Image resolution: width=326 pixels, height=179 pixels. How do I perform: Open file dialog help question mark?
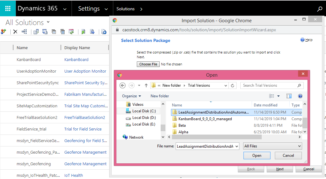coord(300,96)
